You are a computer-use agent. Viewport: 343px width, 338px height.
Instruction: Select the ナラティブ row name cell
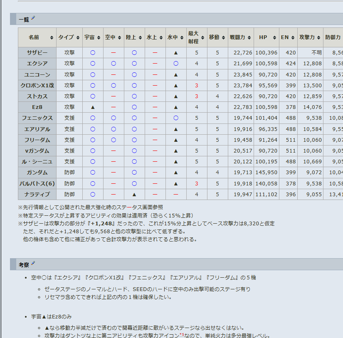point(37,194)
